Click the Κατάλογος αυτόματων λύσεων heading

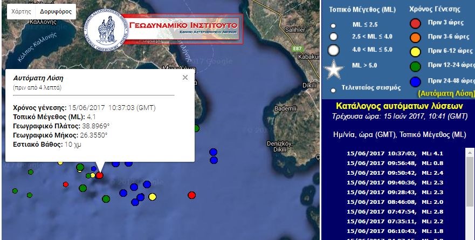pos(400,106)
